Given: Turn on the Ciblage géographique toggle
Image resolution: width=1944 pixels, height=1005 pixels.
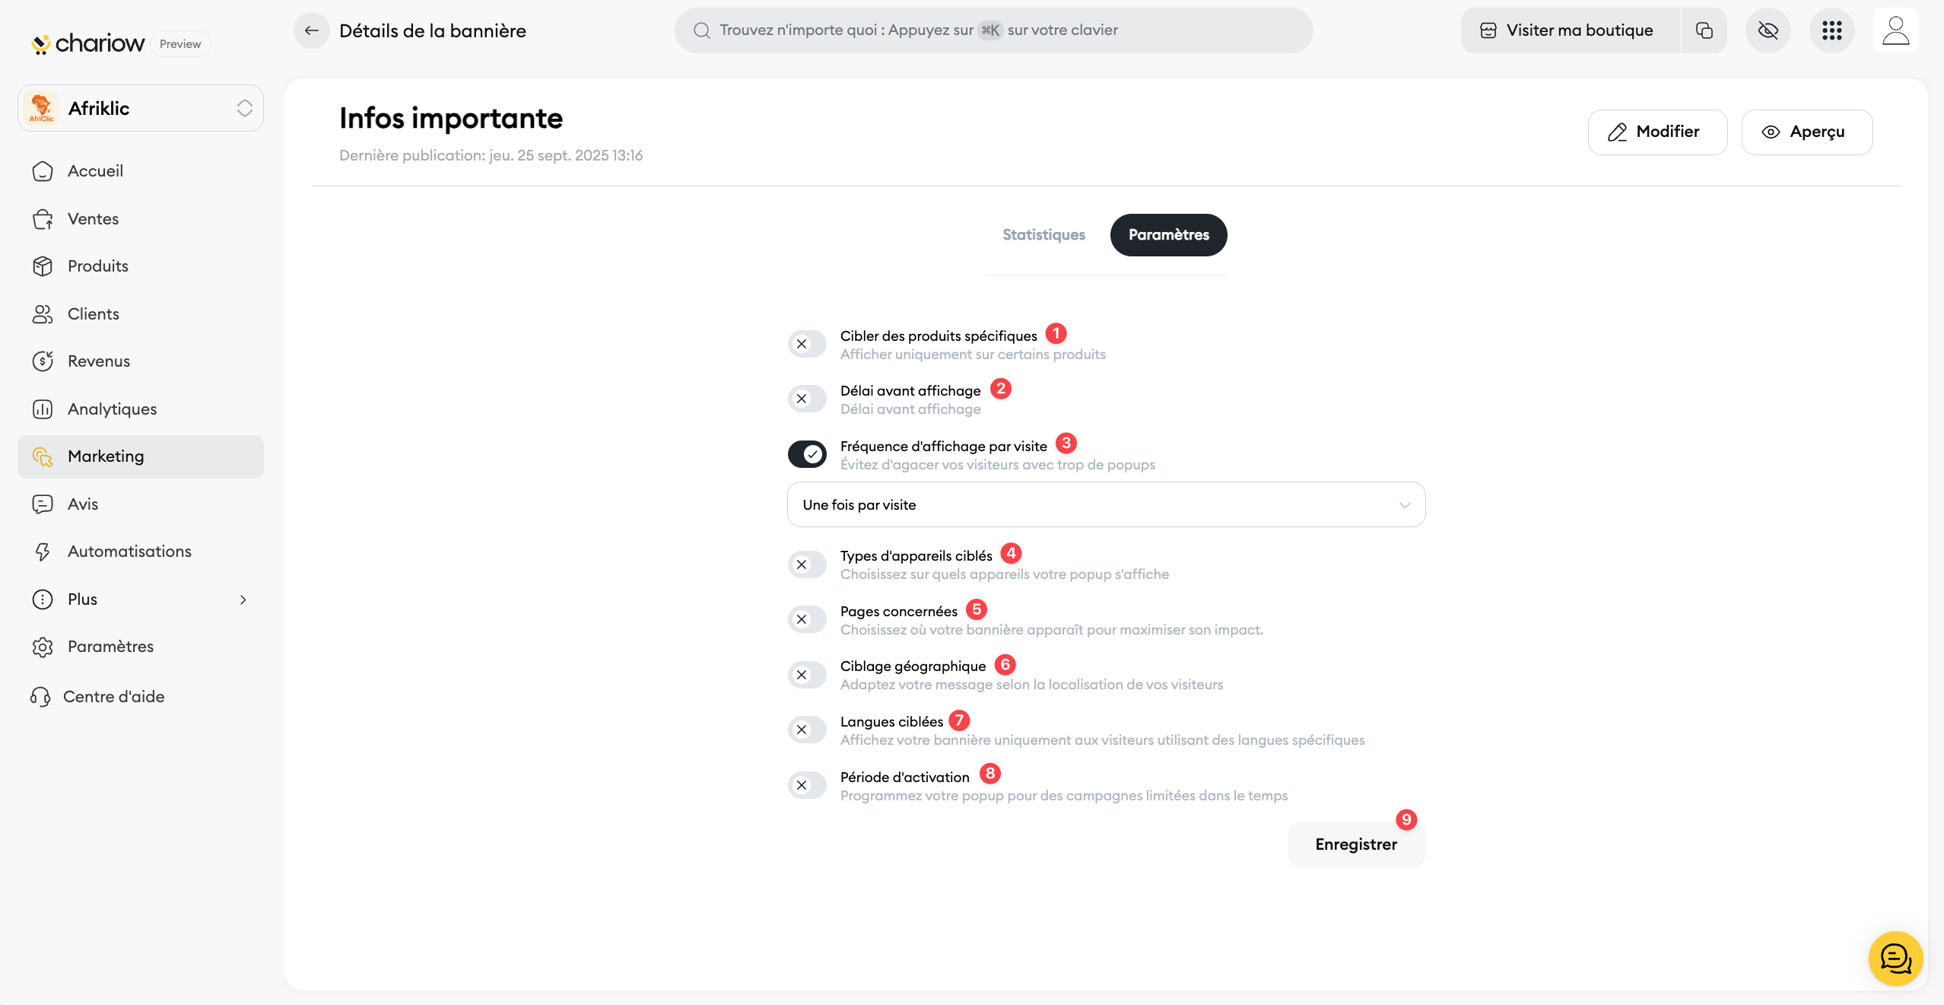Looking at the screenshot, I should coord(807,675).
